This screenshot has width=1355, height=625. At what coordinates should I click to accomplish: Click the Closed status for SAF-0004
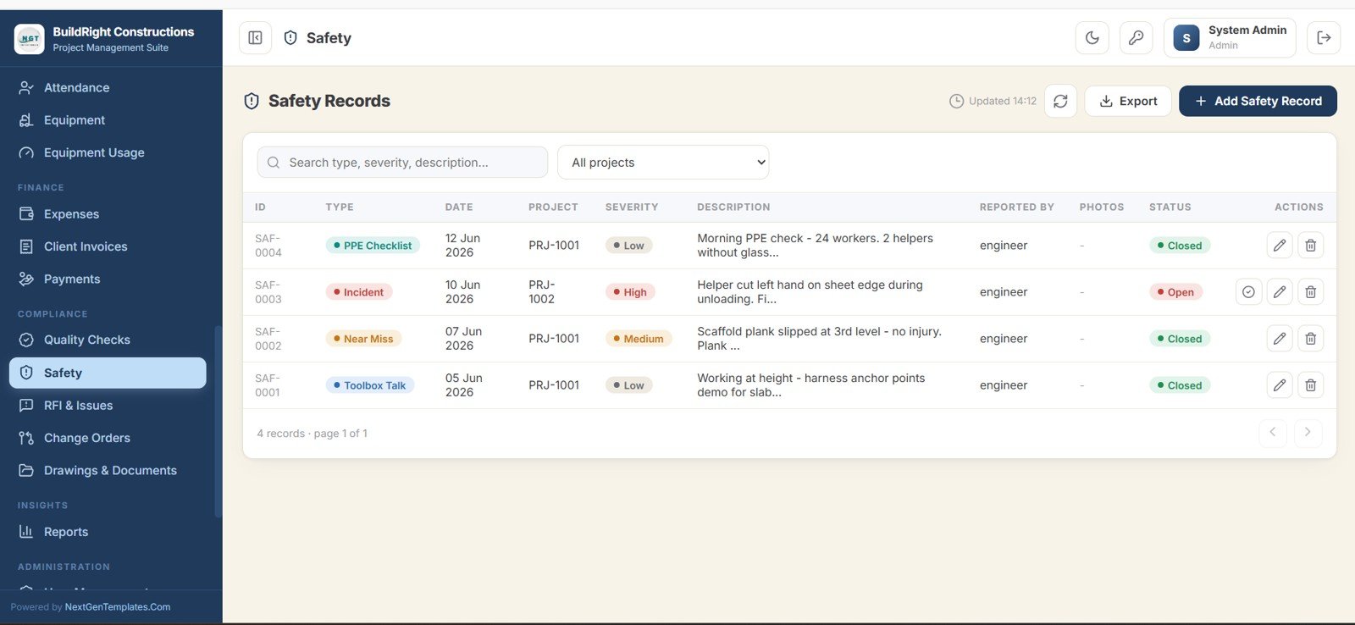1180,246
